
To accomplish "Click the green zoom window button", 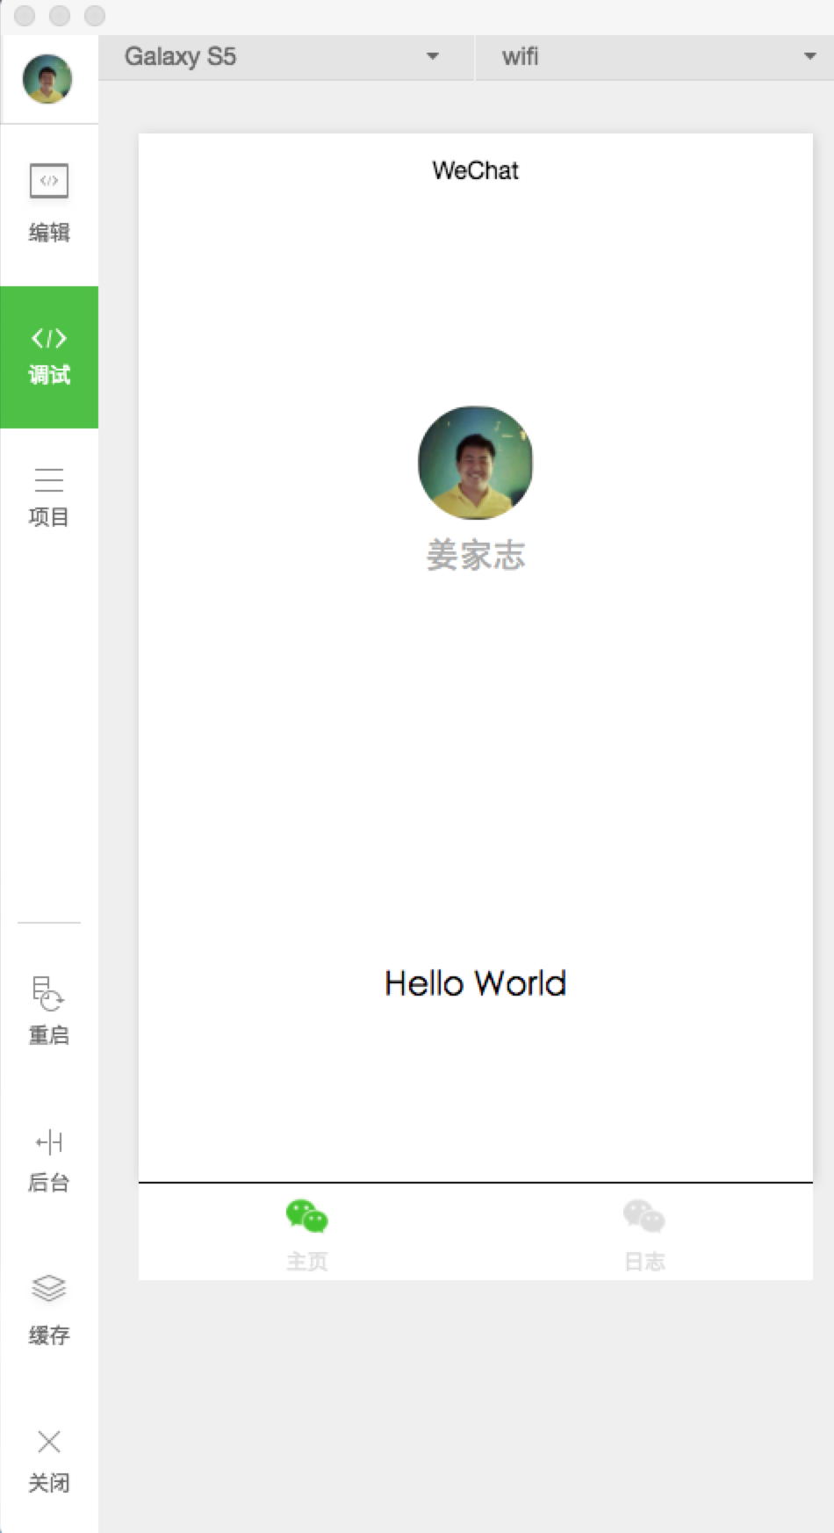I will tap(95, 16).
